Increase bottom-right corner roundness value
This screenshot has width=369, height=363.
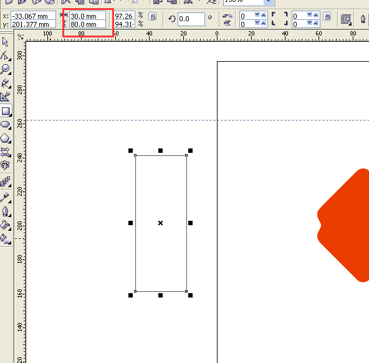(316, 23)
